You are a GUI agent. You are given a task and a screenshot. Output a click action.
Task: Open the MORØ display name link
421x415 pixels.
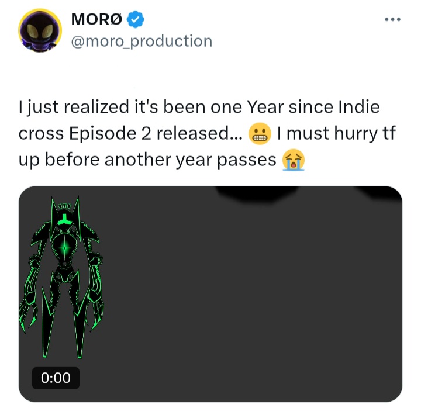pos(96,19)
